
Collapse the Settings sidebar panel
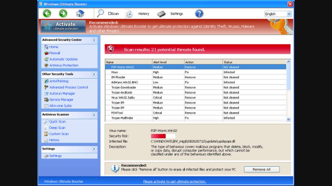point(94,149)
